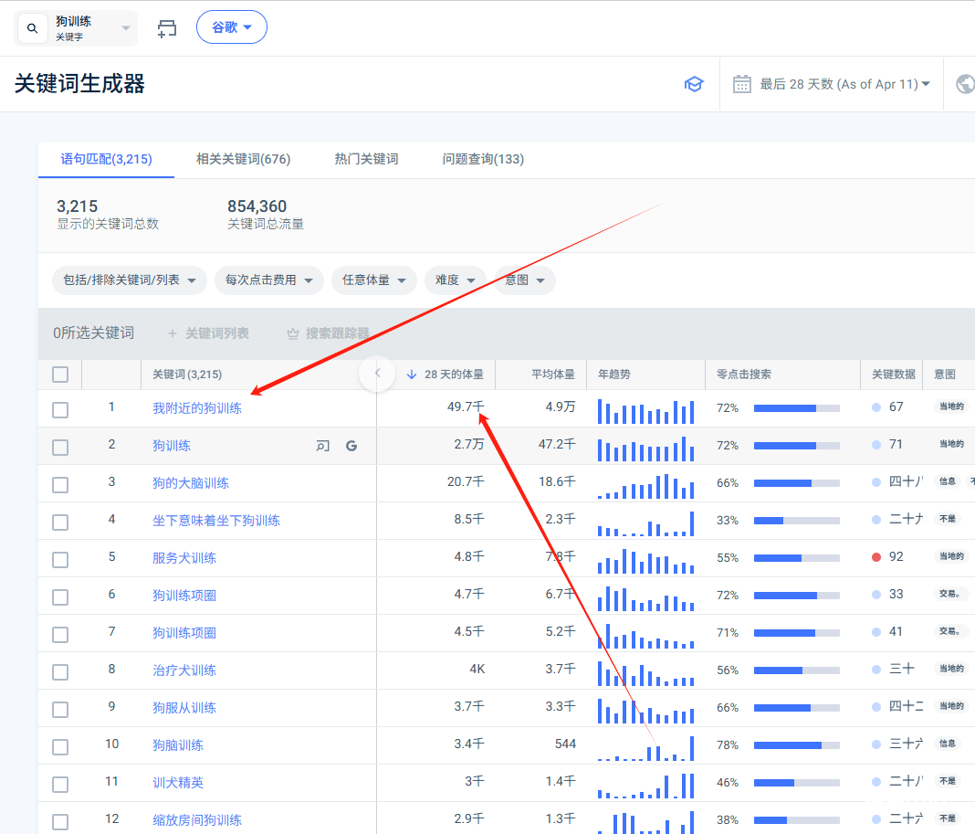Click the add-comparison icon beside keyword box
Screen dimensions: 975x834
click(167, 28)
